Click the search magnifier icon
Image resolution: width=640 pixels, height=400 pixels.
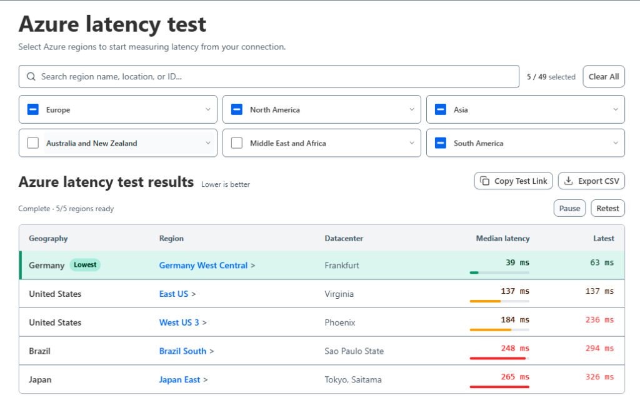point(31,76)
